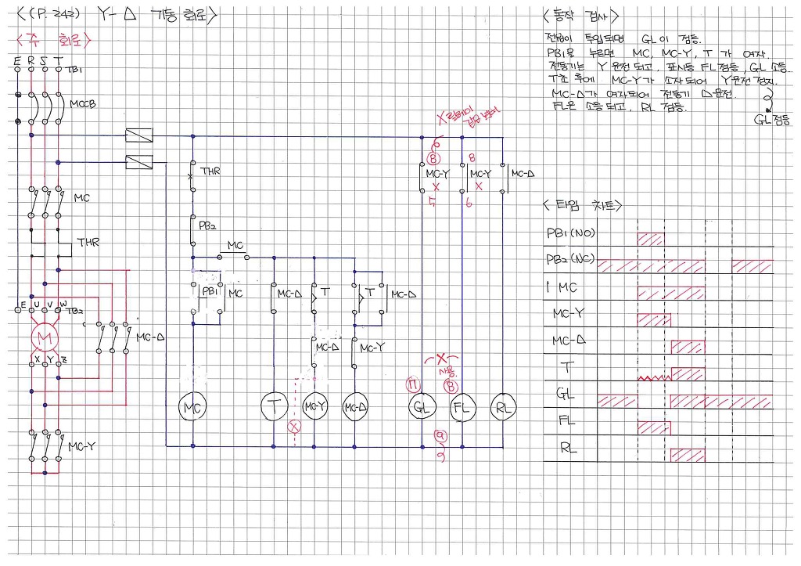Image resolution: width=801 pixels, height=566 pixels.
Task: Click the red circled 9 below GL lamp
Action: pyautogui.click(x=440, y=435)
